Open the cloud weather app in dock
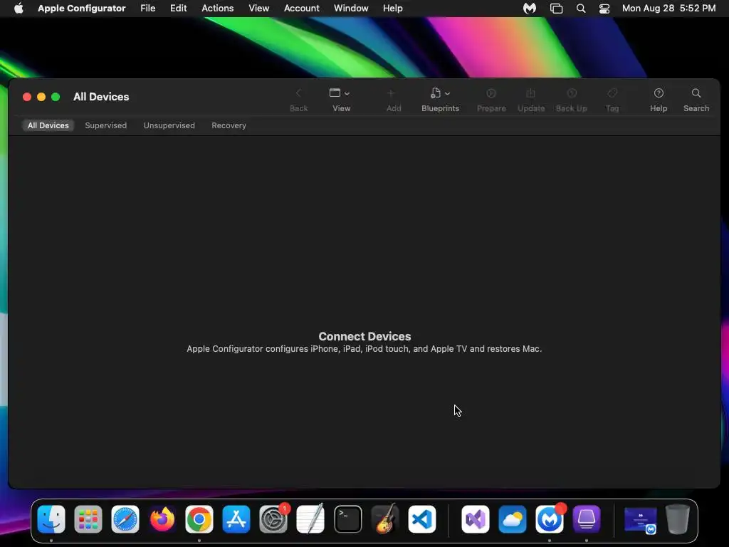This screenshot has height=547, width=729. [513, 519]
